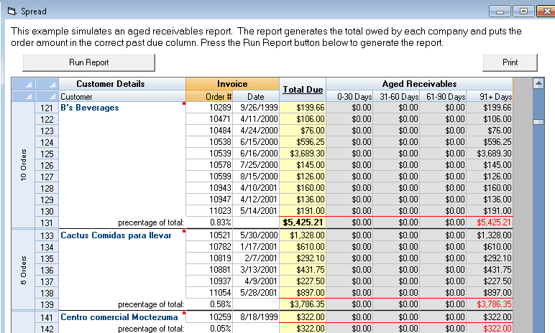Select the Total Due column header
555x333 pixels.
[303, 90]
